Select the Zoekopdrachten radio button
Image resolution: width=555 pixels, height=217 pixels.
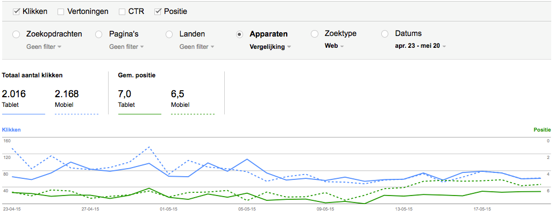16,34
